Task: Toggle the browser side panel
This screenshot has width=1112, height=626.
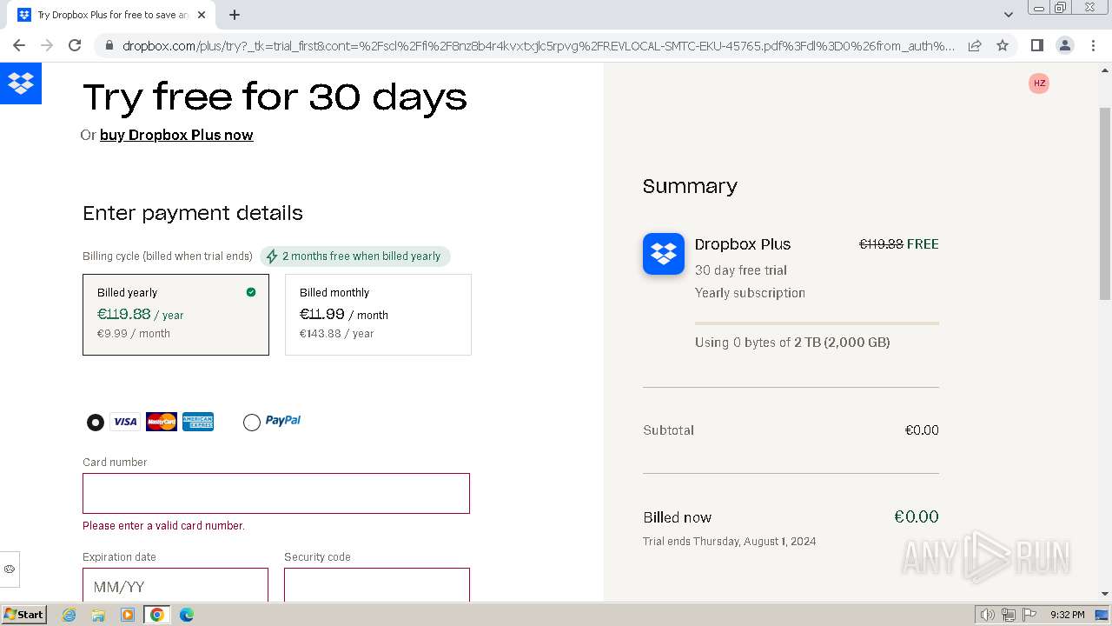Action: pos(1037,45)
